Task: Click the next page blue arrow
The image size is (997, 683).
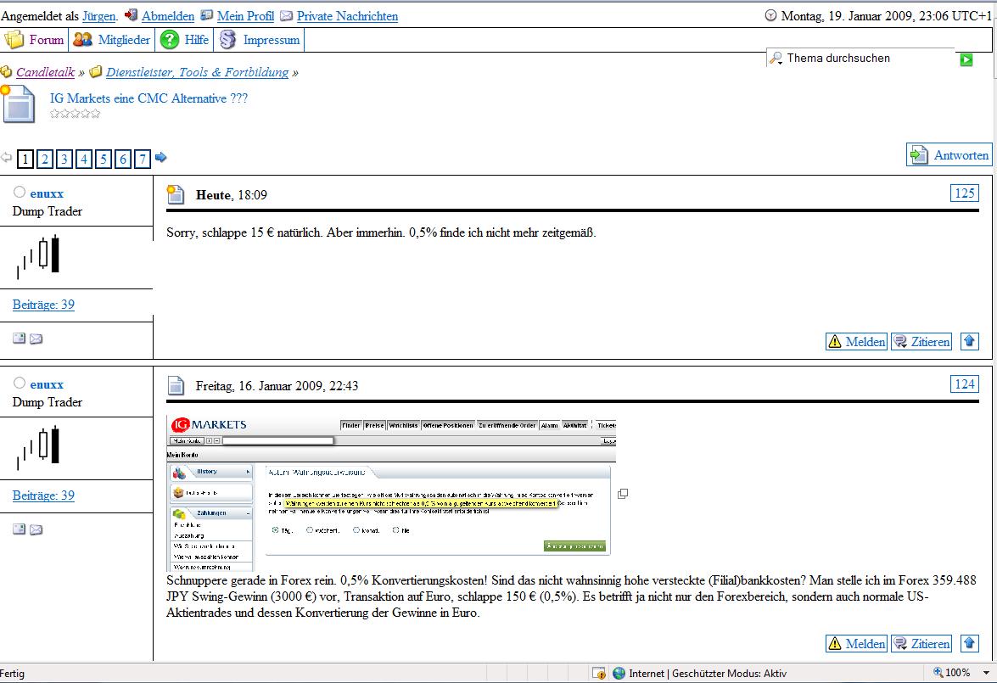Action: coord(161,158)
